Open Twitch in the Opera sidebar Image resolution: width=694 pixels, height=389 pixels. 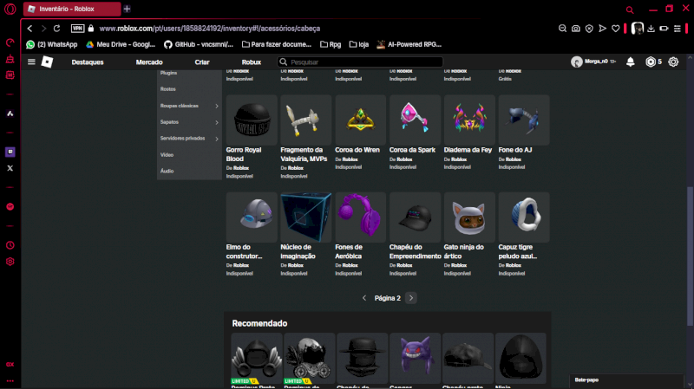coord(10,152)
